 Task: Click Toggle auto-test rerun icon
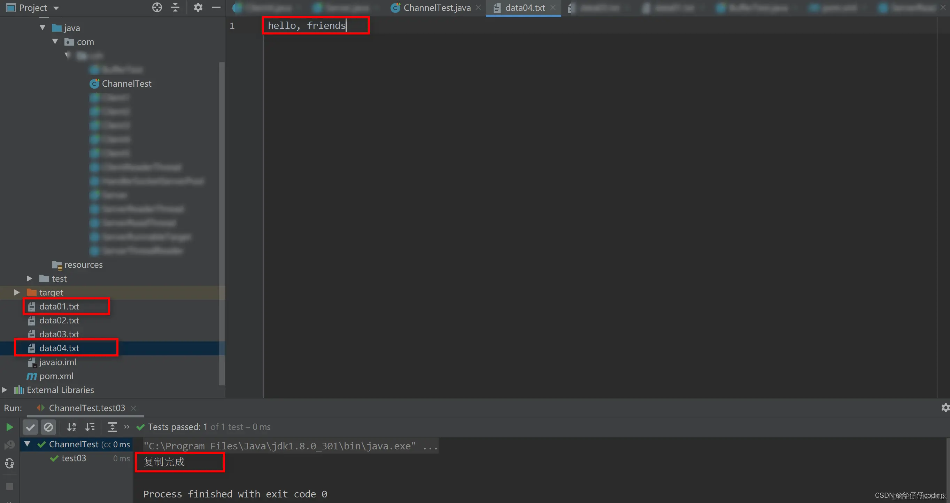(10, 463)
